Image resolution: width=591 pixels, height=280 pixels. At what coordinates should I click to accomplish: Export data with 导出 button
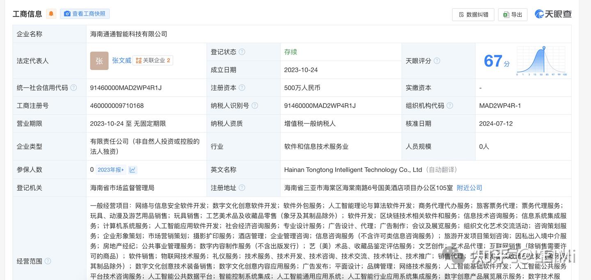pos(513,15)
